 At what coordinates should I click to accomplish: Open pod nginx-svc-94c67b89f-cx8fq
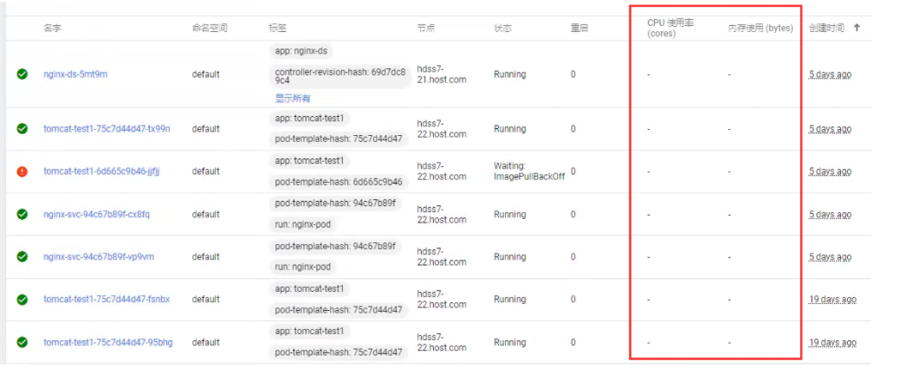click(96, 214)
